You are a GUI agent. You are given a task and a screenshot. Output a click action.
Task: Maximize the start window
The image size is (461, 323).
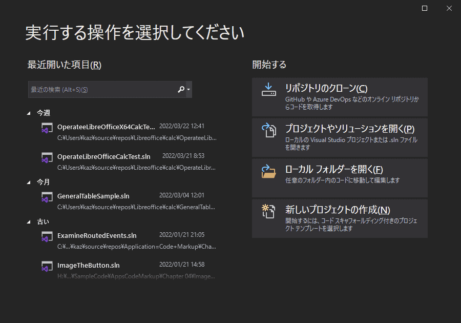pyautogui.click(x=425, y=8)
